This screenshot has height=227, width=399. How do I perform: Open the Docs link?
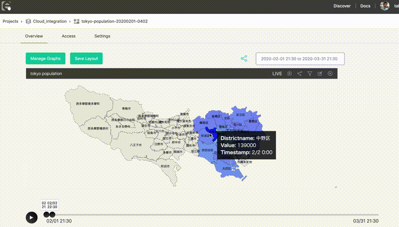(x=365, y=6)
